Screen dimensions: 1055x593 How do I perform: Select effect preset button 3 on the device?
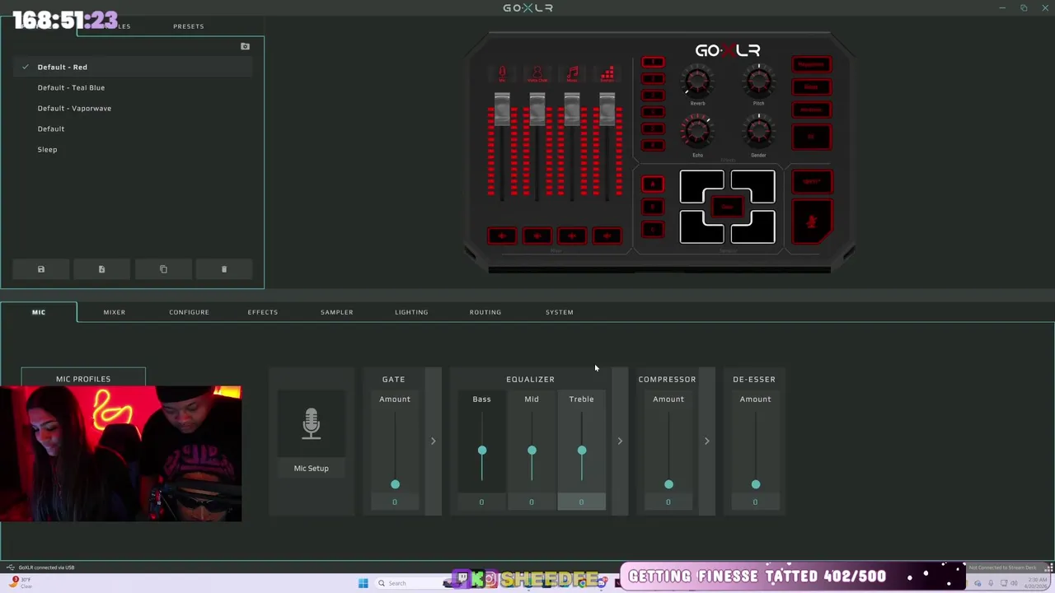[653, 95]
